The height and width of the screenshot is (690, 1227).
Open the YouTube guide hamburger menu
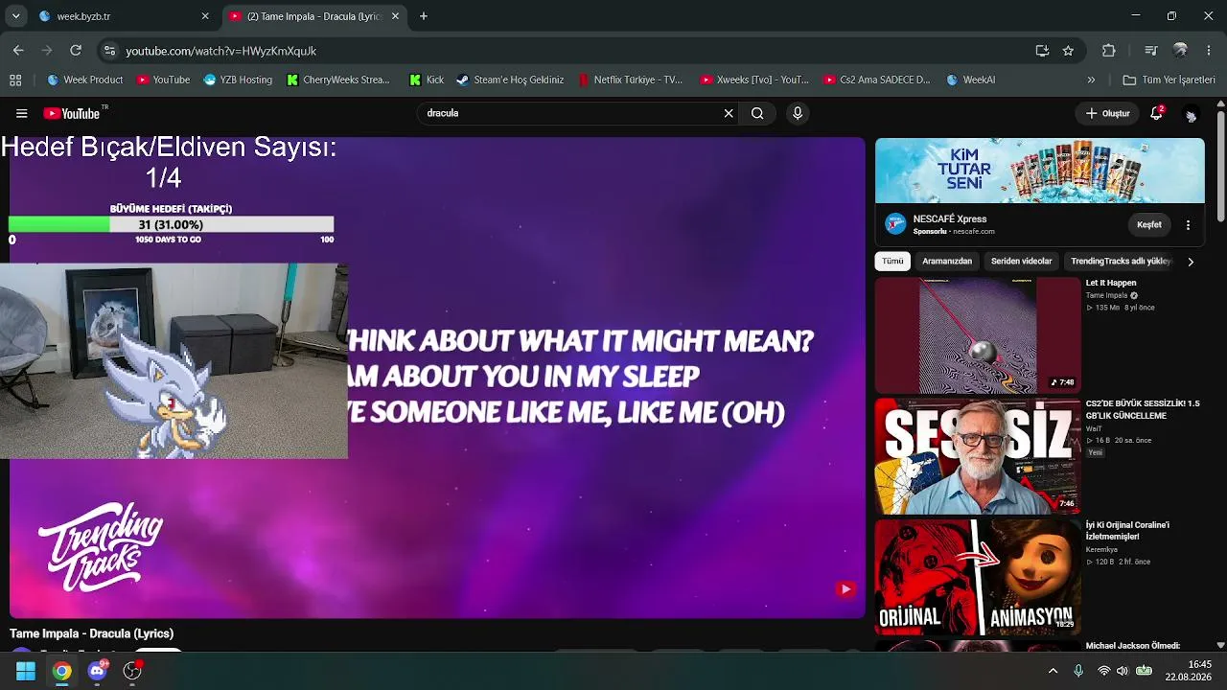pos(21,113)
